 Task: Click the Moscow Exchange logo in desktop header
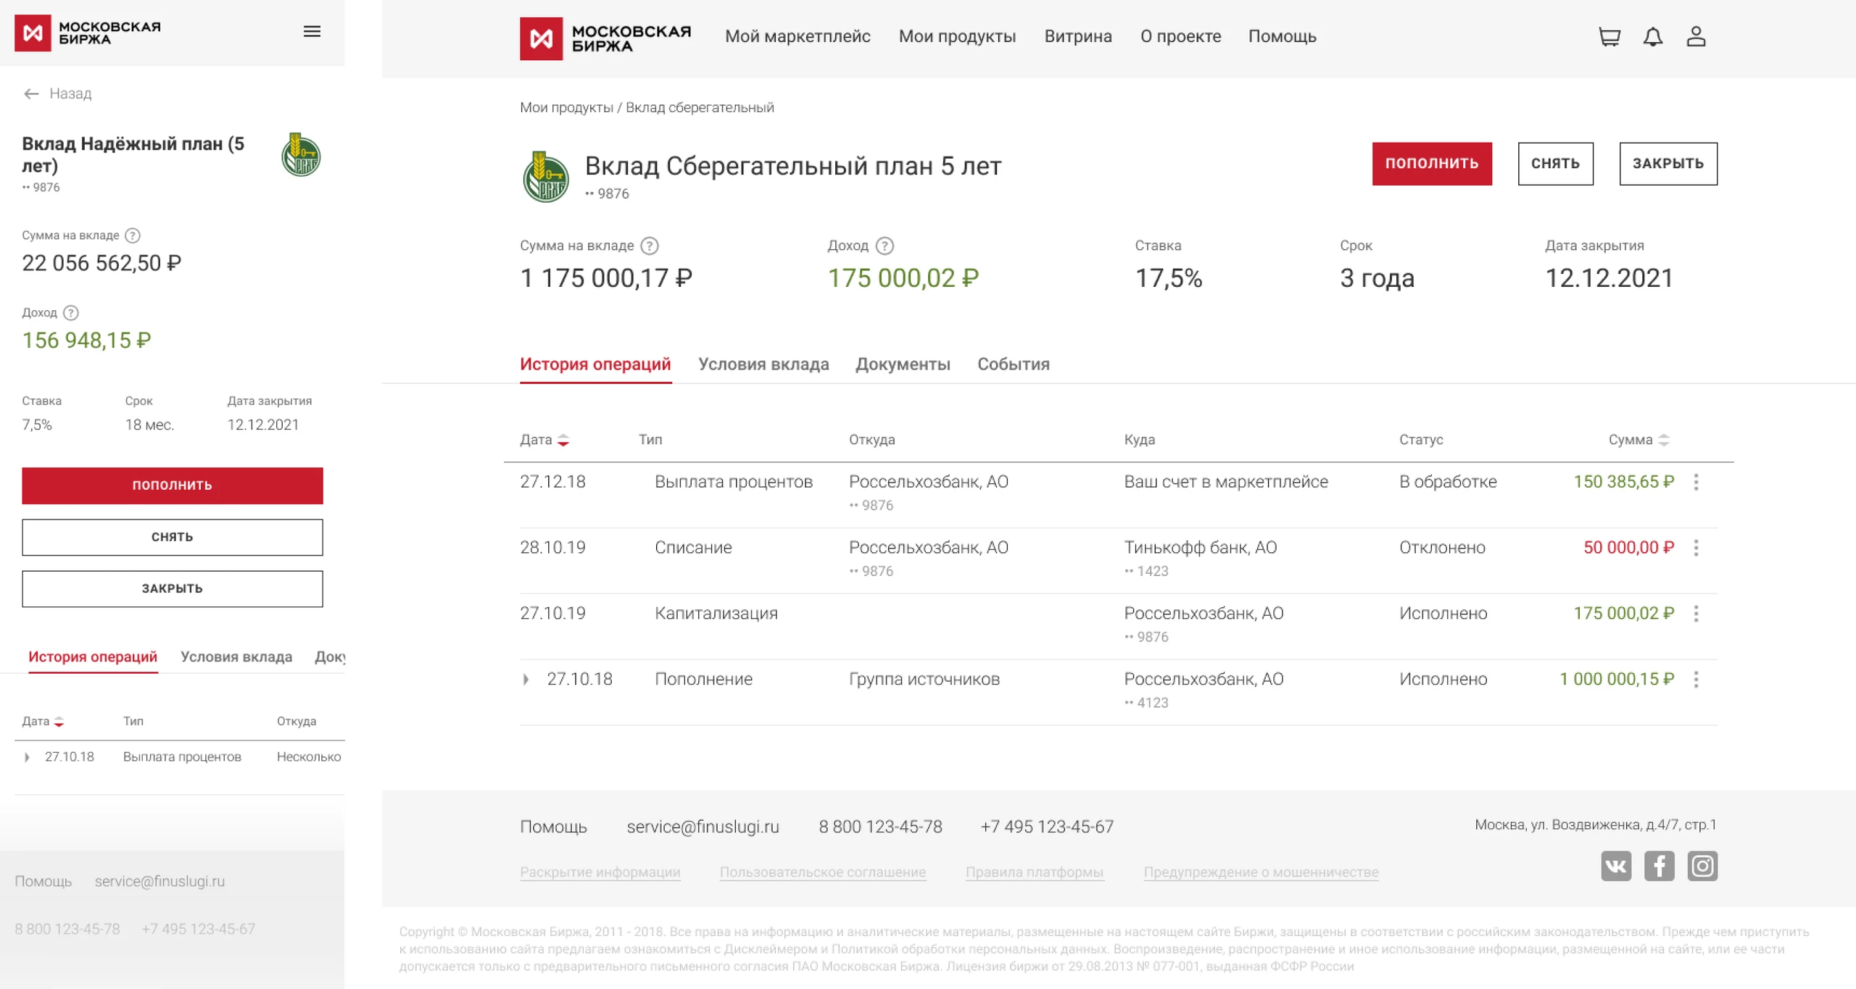pyautogui.click(x=605, y=38)
